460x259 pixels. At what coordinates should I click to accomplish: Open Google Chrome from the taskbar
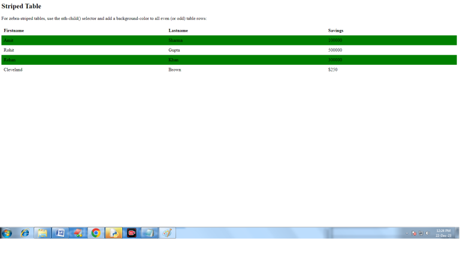pyautogui.click(x=95, y=233)
